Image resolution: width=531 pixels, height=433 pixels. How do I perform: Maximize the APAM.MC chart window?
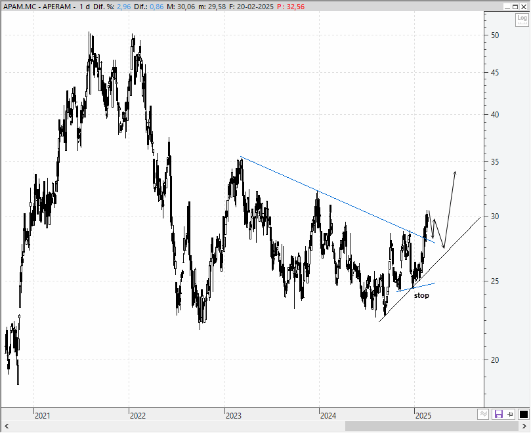point(515,7)
